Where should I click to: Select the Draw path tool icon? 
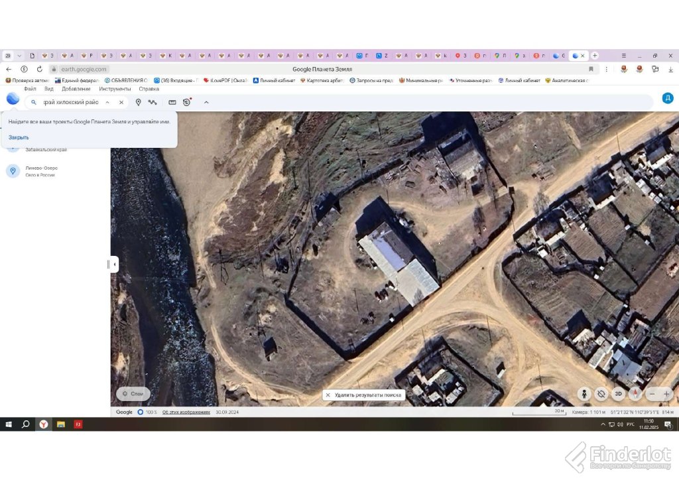(x=153, y=102)
